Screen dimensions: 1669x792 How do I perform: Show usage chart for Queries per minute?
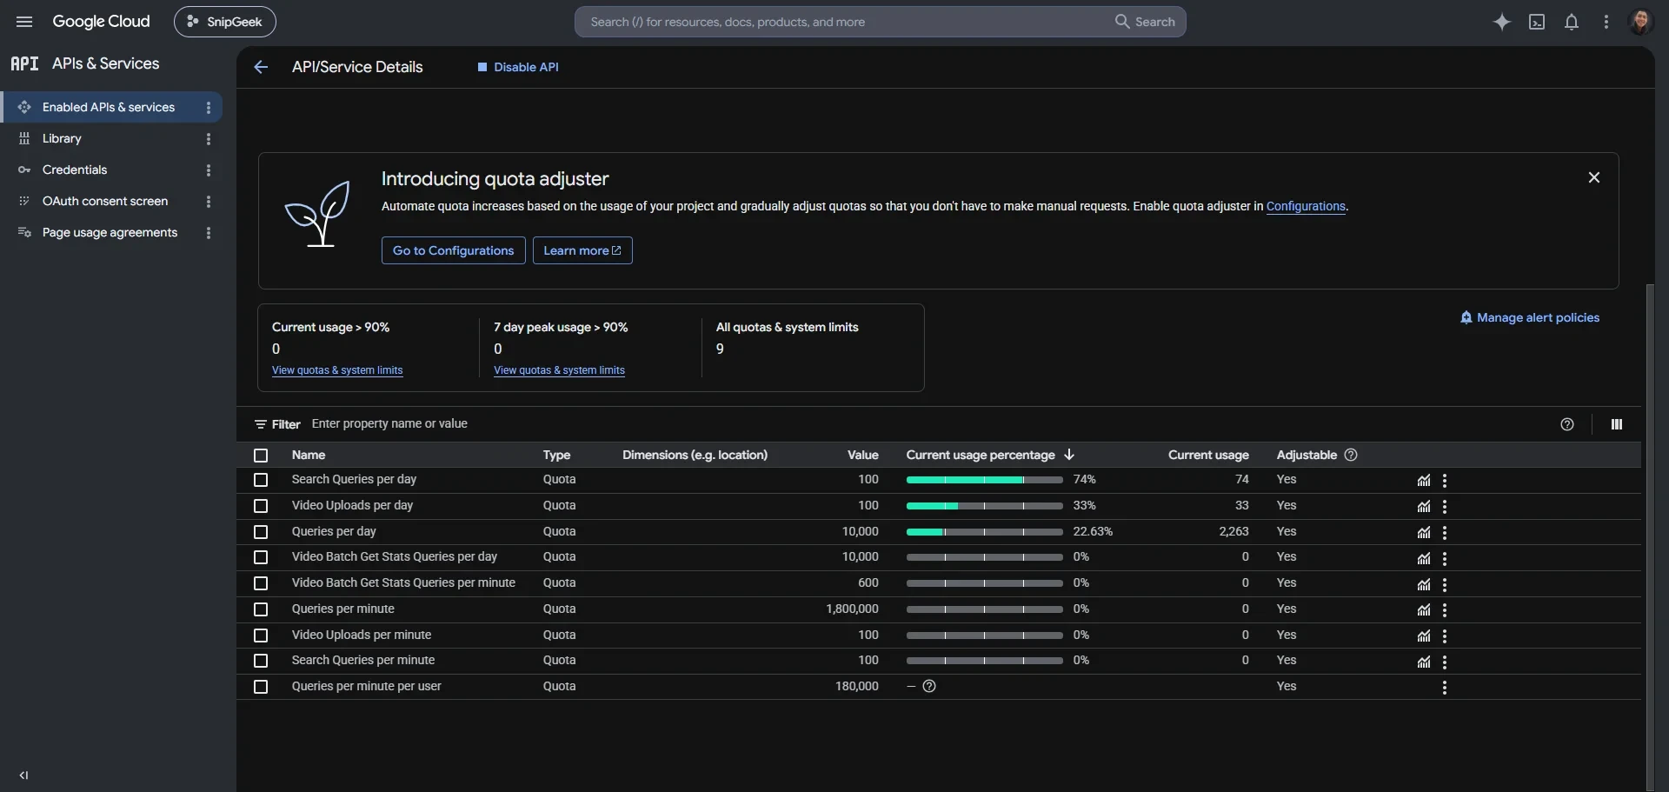coord(1424,609)
